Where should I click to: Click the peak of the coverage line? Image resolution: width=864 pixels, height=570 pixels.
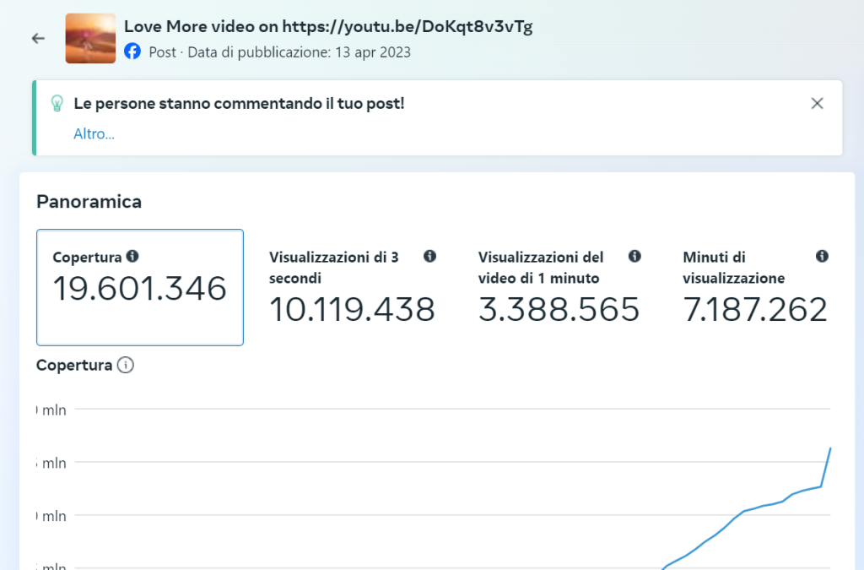(831, 448)
